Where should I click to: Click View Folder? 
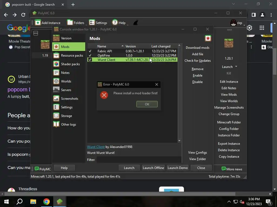click(x=197, y=159)
